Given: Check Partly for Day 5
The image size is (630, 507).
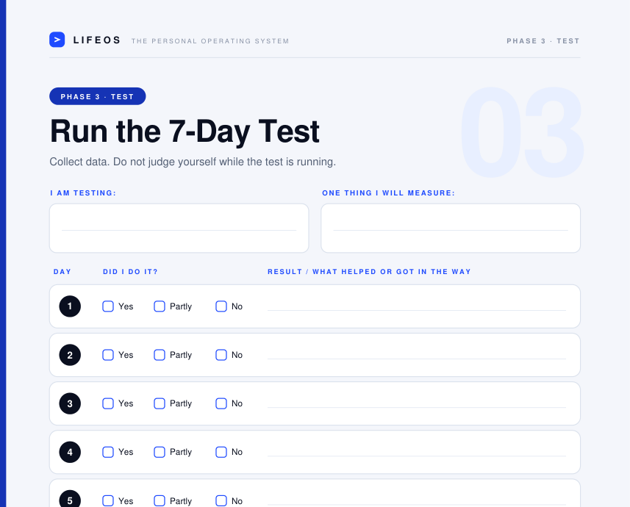Looking at the screenshot, I should [160, 500].
